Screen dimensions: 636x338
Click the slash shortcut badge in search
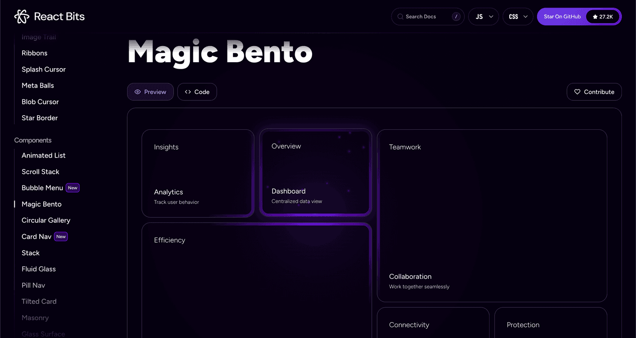pyautogui.click(x=456, y=16)
